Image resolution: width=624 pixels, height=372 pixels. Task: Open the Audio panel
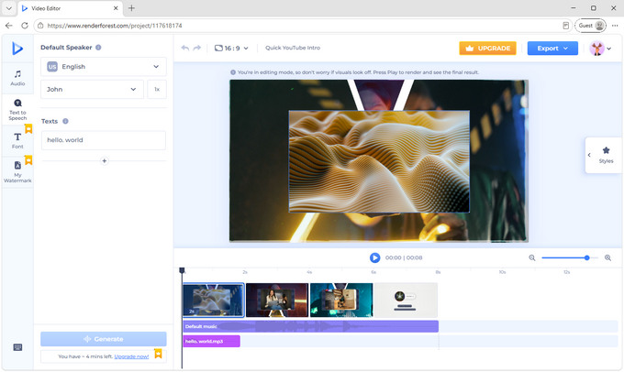[17, 78]
